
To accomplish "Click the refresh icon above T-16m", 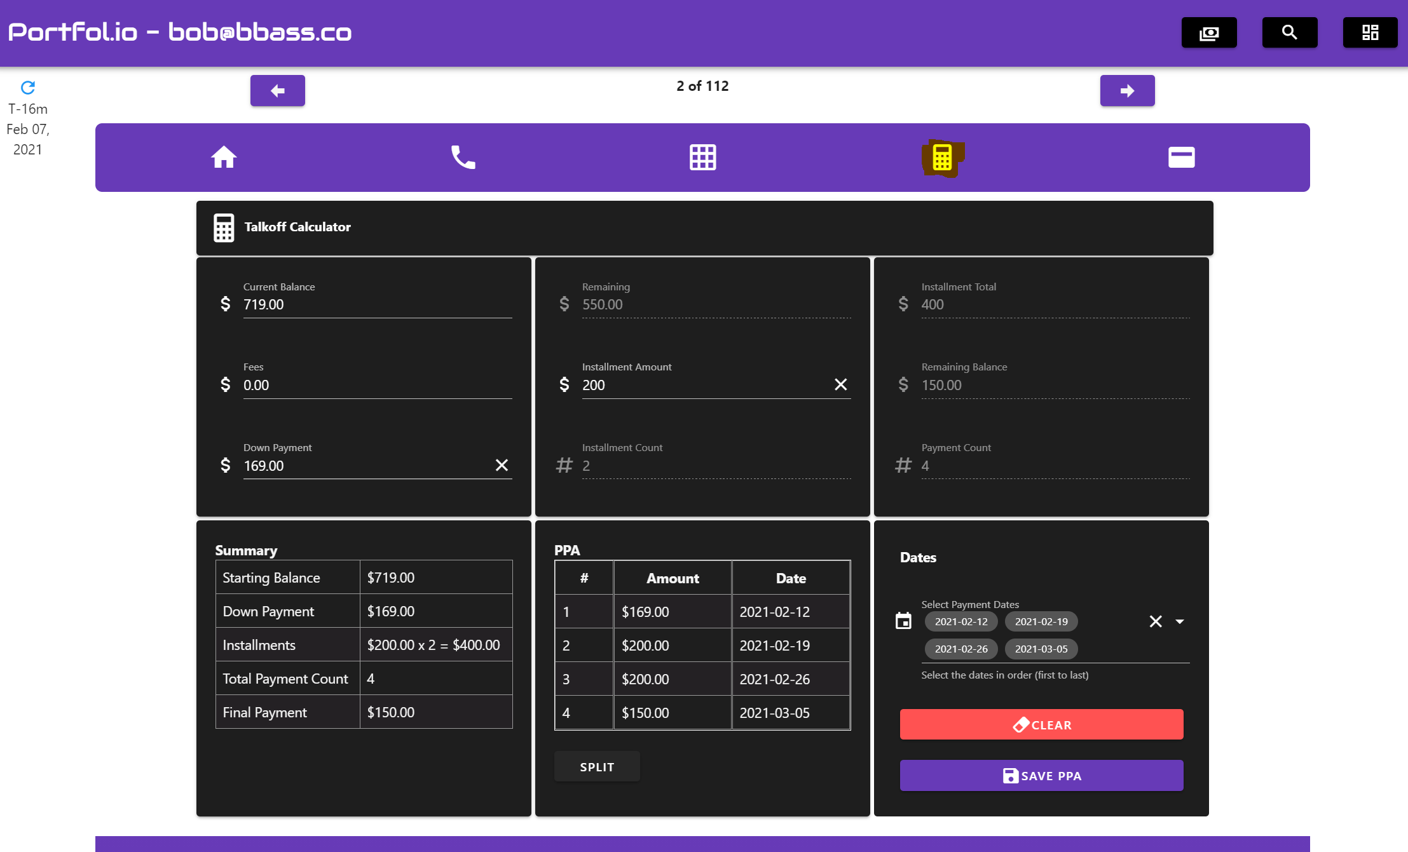I will point(27,87).
